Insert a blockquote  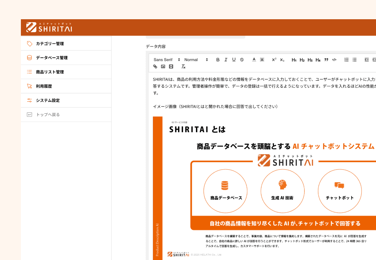coord(326,60)
